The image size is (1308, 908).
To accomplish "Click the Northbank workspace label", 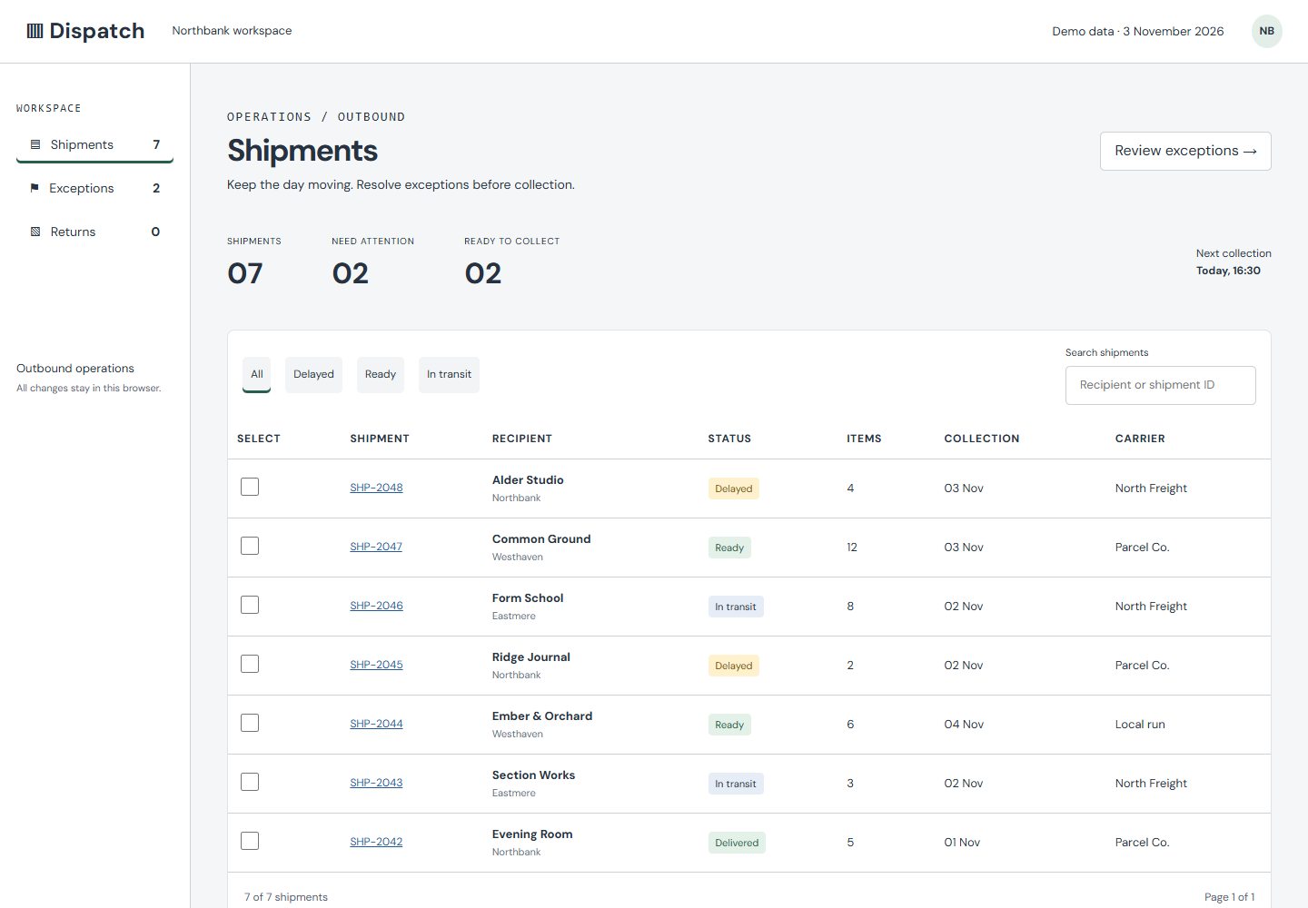I will point(232,31).
